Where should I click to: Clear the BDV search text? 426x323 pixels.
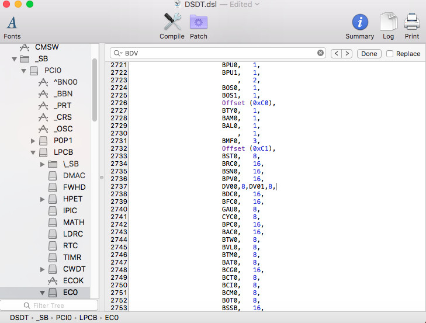(x=320, y=53)
